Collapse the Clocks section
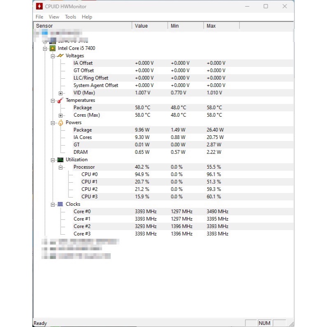The height and width of the screenshot is (327, 327). (x=53, y=205)
